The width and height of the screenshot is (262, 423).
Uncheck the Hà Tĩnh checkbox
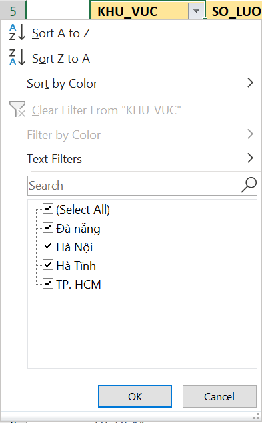(48, 265)
